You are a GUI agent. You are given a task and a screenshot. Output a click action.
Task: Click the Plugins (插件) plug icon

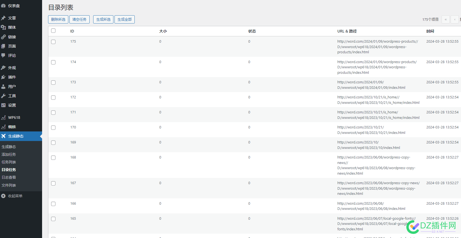3,77
